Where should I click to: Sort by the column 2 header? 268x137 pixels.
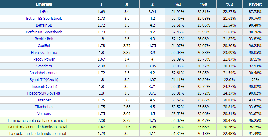click(152, 4)
